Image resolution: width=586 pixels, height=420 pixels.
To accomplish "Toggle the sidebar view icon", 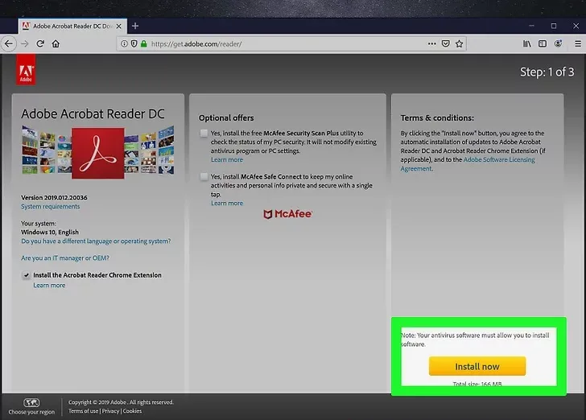I will [543, 43].
